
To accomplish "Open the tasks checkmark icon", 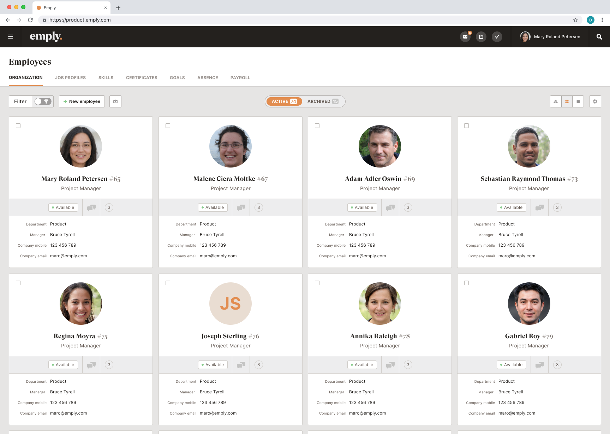I will [x=497, y=36].
